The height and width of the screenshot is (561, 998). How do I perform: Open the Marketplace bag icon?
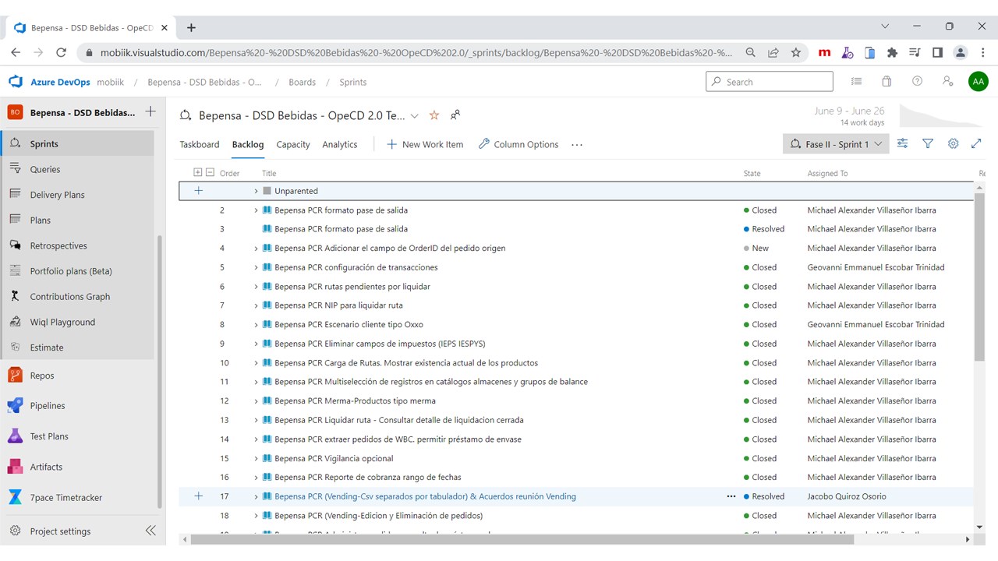[x=887, y=81]
